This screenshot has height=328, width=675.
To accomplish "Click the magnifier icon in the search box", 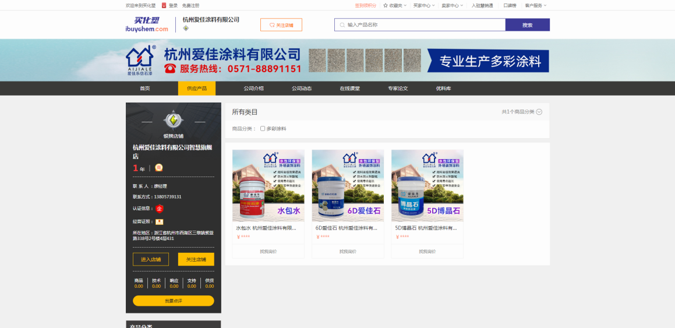I will pos(342,25).
